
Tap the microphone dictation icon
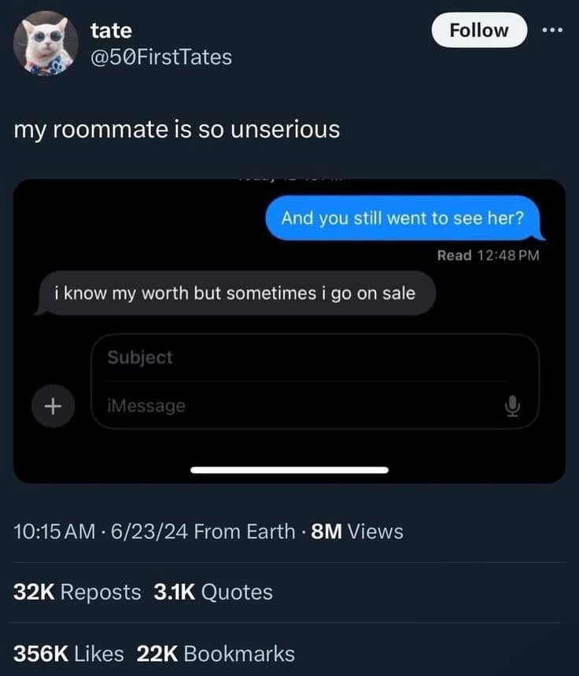click(x=512, y=406)
